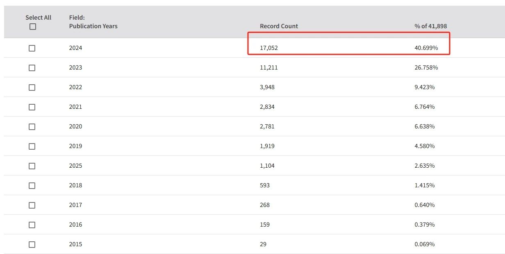Check the box for year 2020
Viewport: 505px width, 254px height.
click(x=32, y=127)
